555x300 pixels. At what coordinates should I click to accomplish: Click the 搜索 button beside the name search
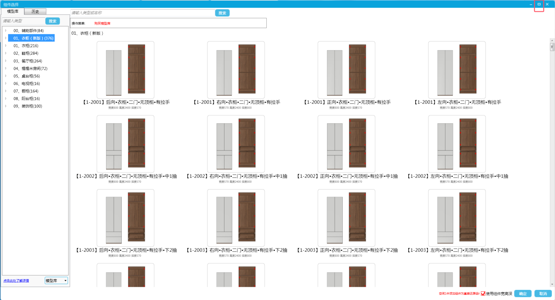(222, 13)
